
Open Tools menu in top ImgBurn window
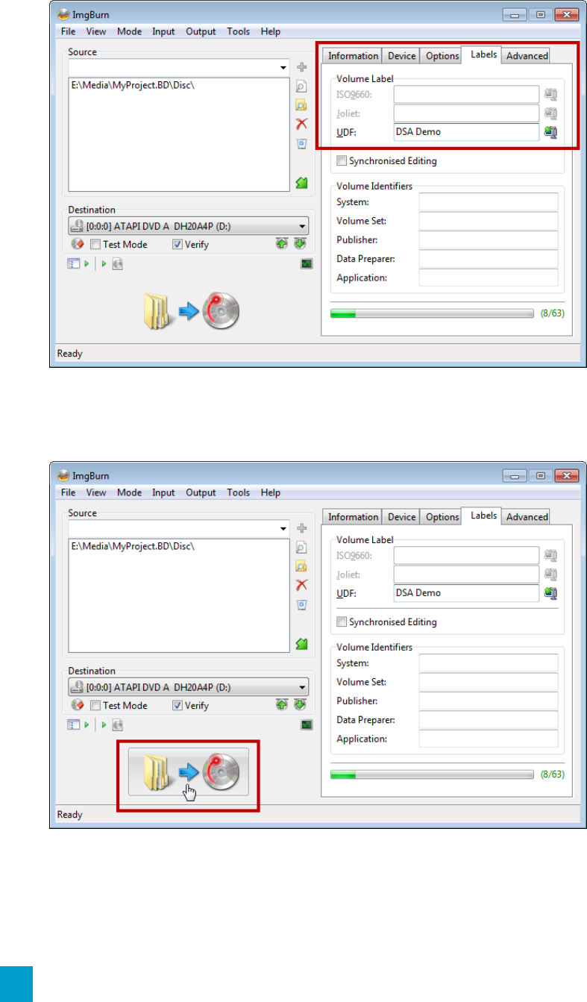pyautogui.click(x=238, y=31)
